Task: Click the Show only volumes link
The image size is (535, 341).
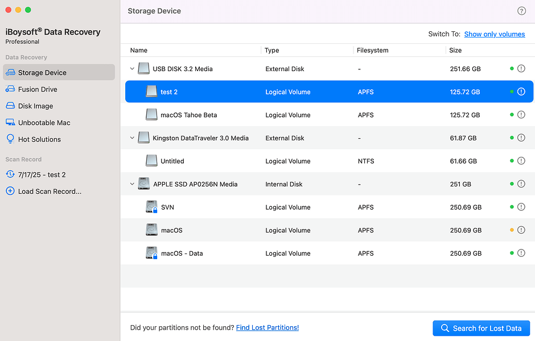Action: [x=495, y=34]
